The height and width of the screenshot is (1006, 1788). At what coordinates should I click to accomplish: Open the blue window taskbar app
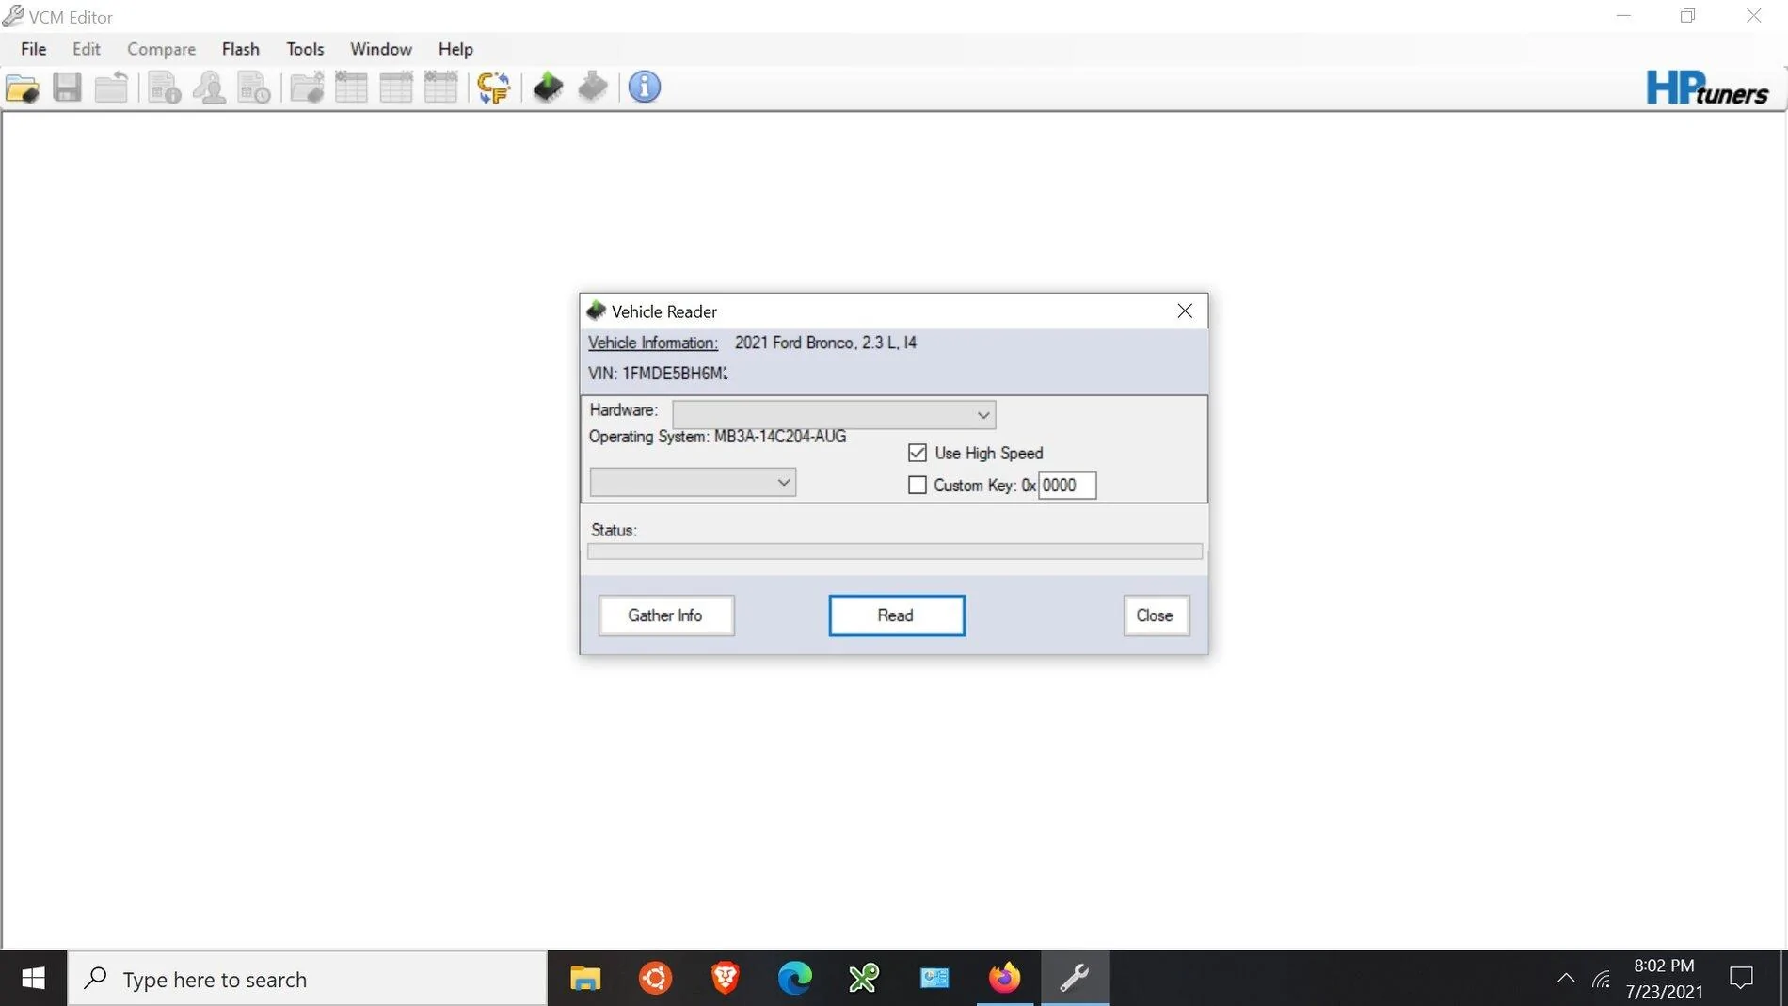pos(934,979)
